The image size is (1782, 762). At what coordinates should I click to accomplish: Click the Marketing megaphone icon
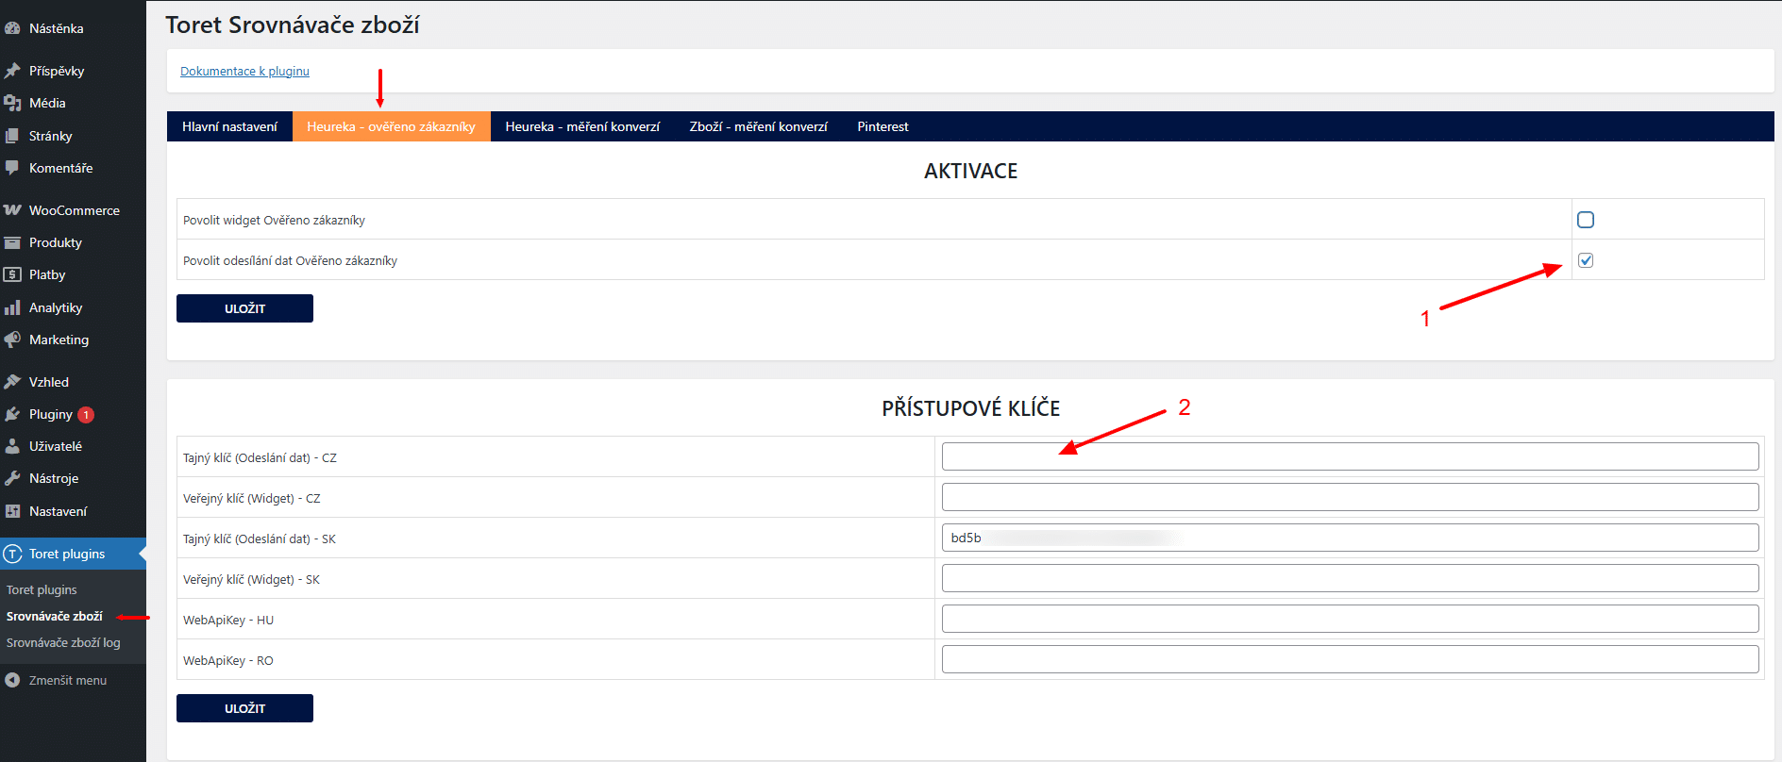[12, 340]
